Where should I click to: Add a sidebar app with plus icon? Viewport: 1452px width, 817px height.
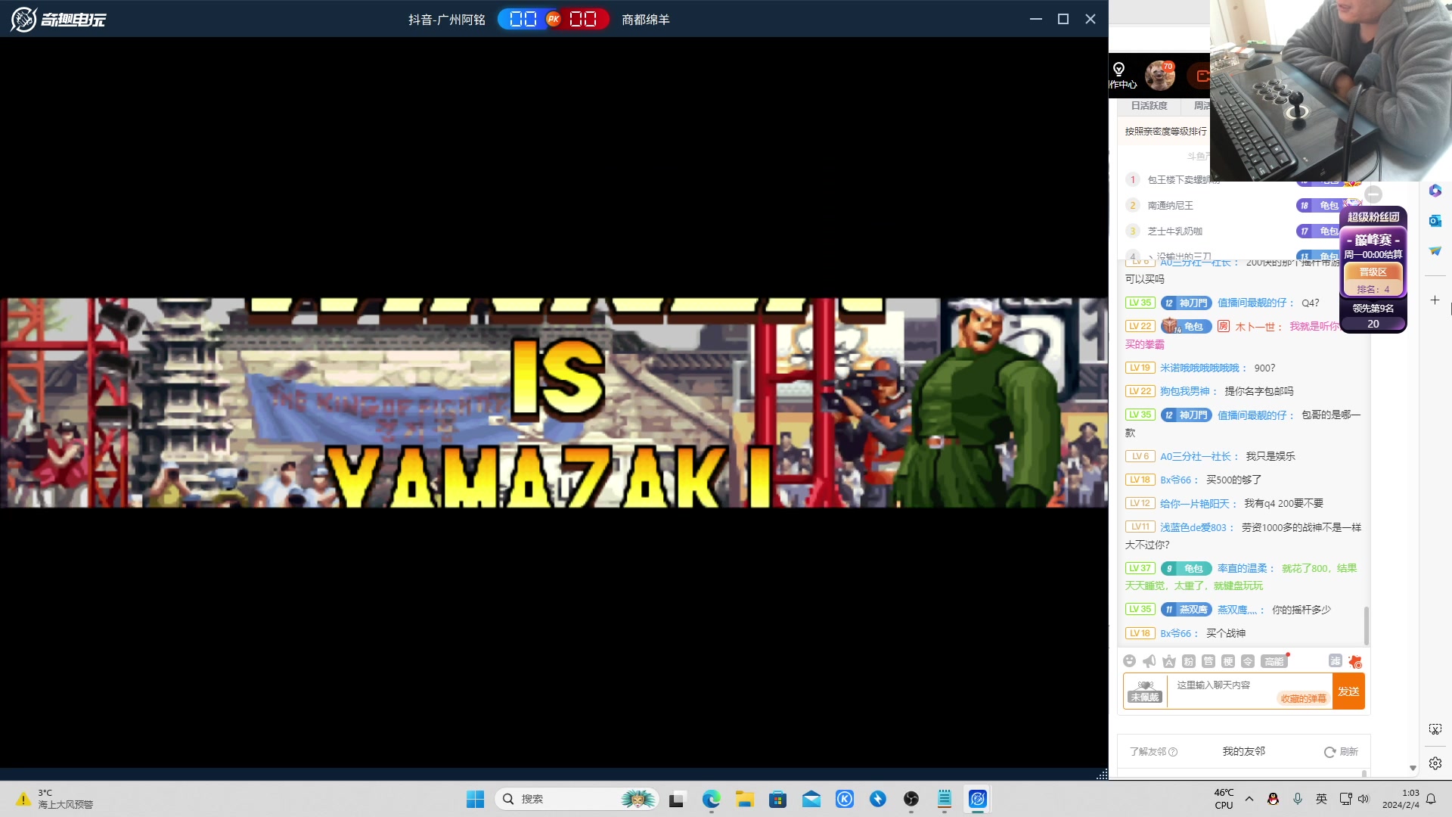click(1435, 300)
